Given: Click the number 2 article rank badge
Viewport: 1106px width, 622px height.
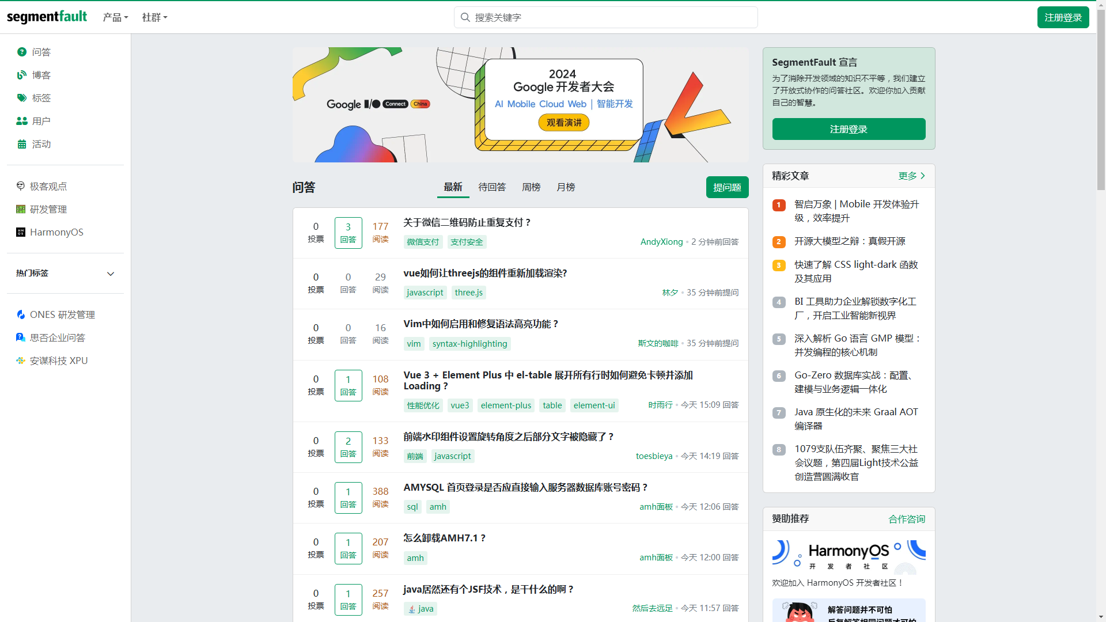Looking at the screenshot, I should click(x=779, y=242).
